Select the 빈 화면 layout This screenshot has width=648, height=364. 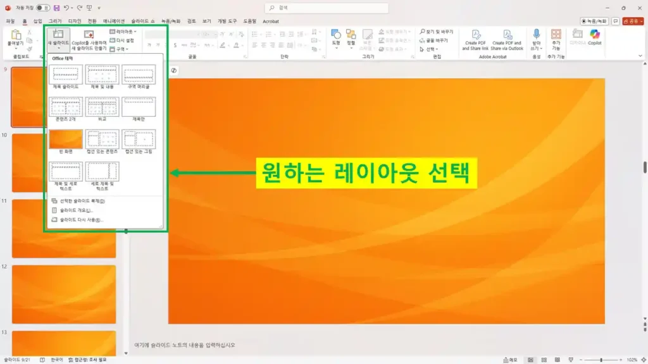[66, 142]
